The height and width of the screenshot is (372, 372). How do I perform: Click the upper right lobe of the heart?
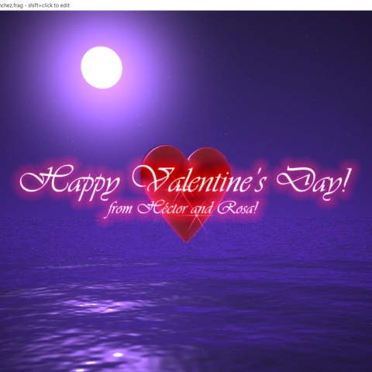209,161
